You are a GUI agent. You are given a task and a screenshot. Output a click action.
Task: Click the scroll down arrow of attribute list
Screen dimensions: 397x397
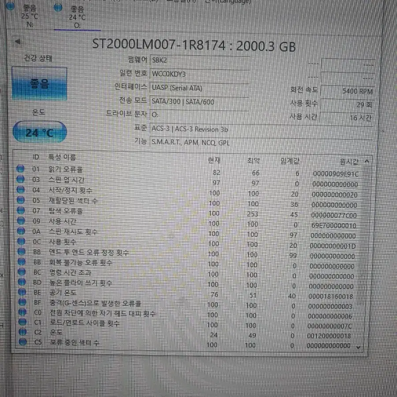[358, 348]
